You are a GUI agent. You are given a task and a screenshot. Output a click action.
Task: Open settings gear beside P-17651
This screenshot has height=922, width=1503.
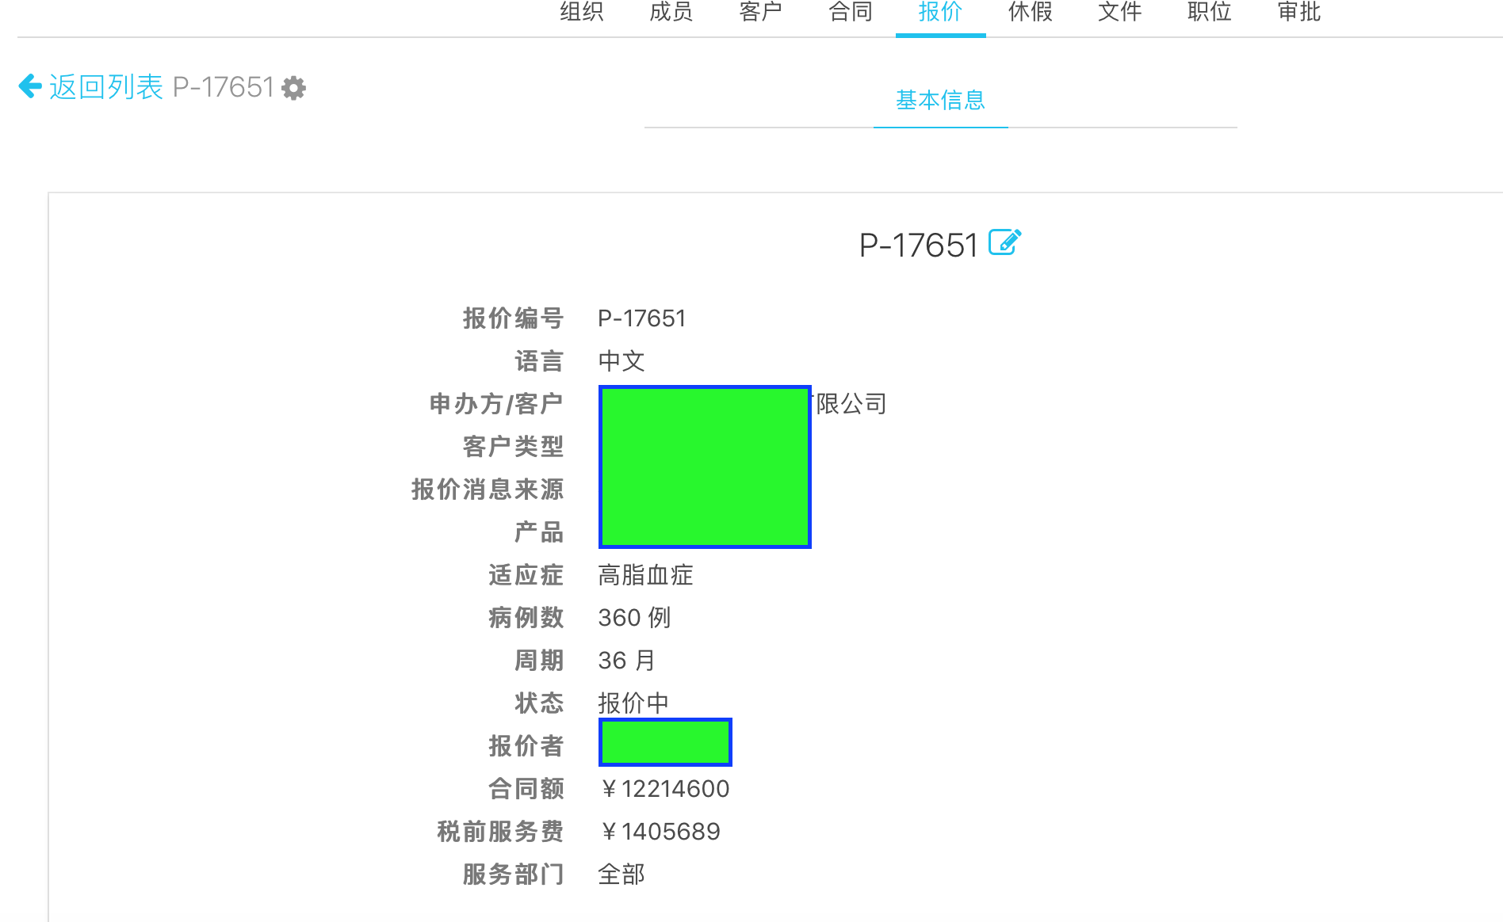[x=294, y=88]
